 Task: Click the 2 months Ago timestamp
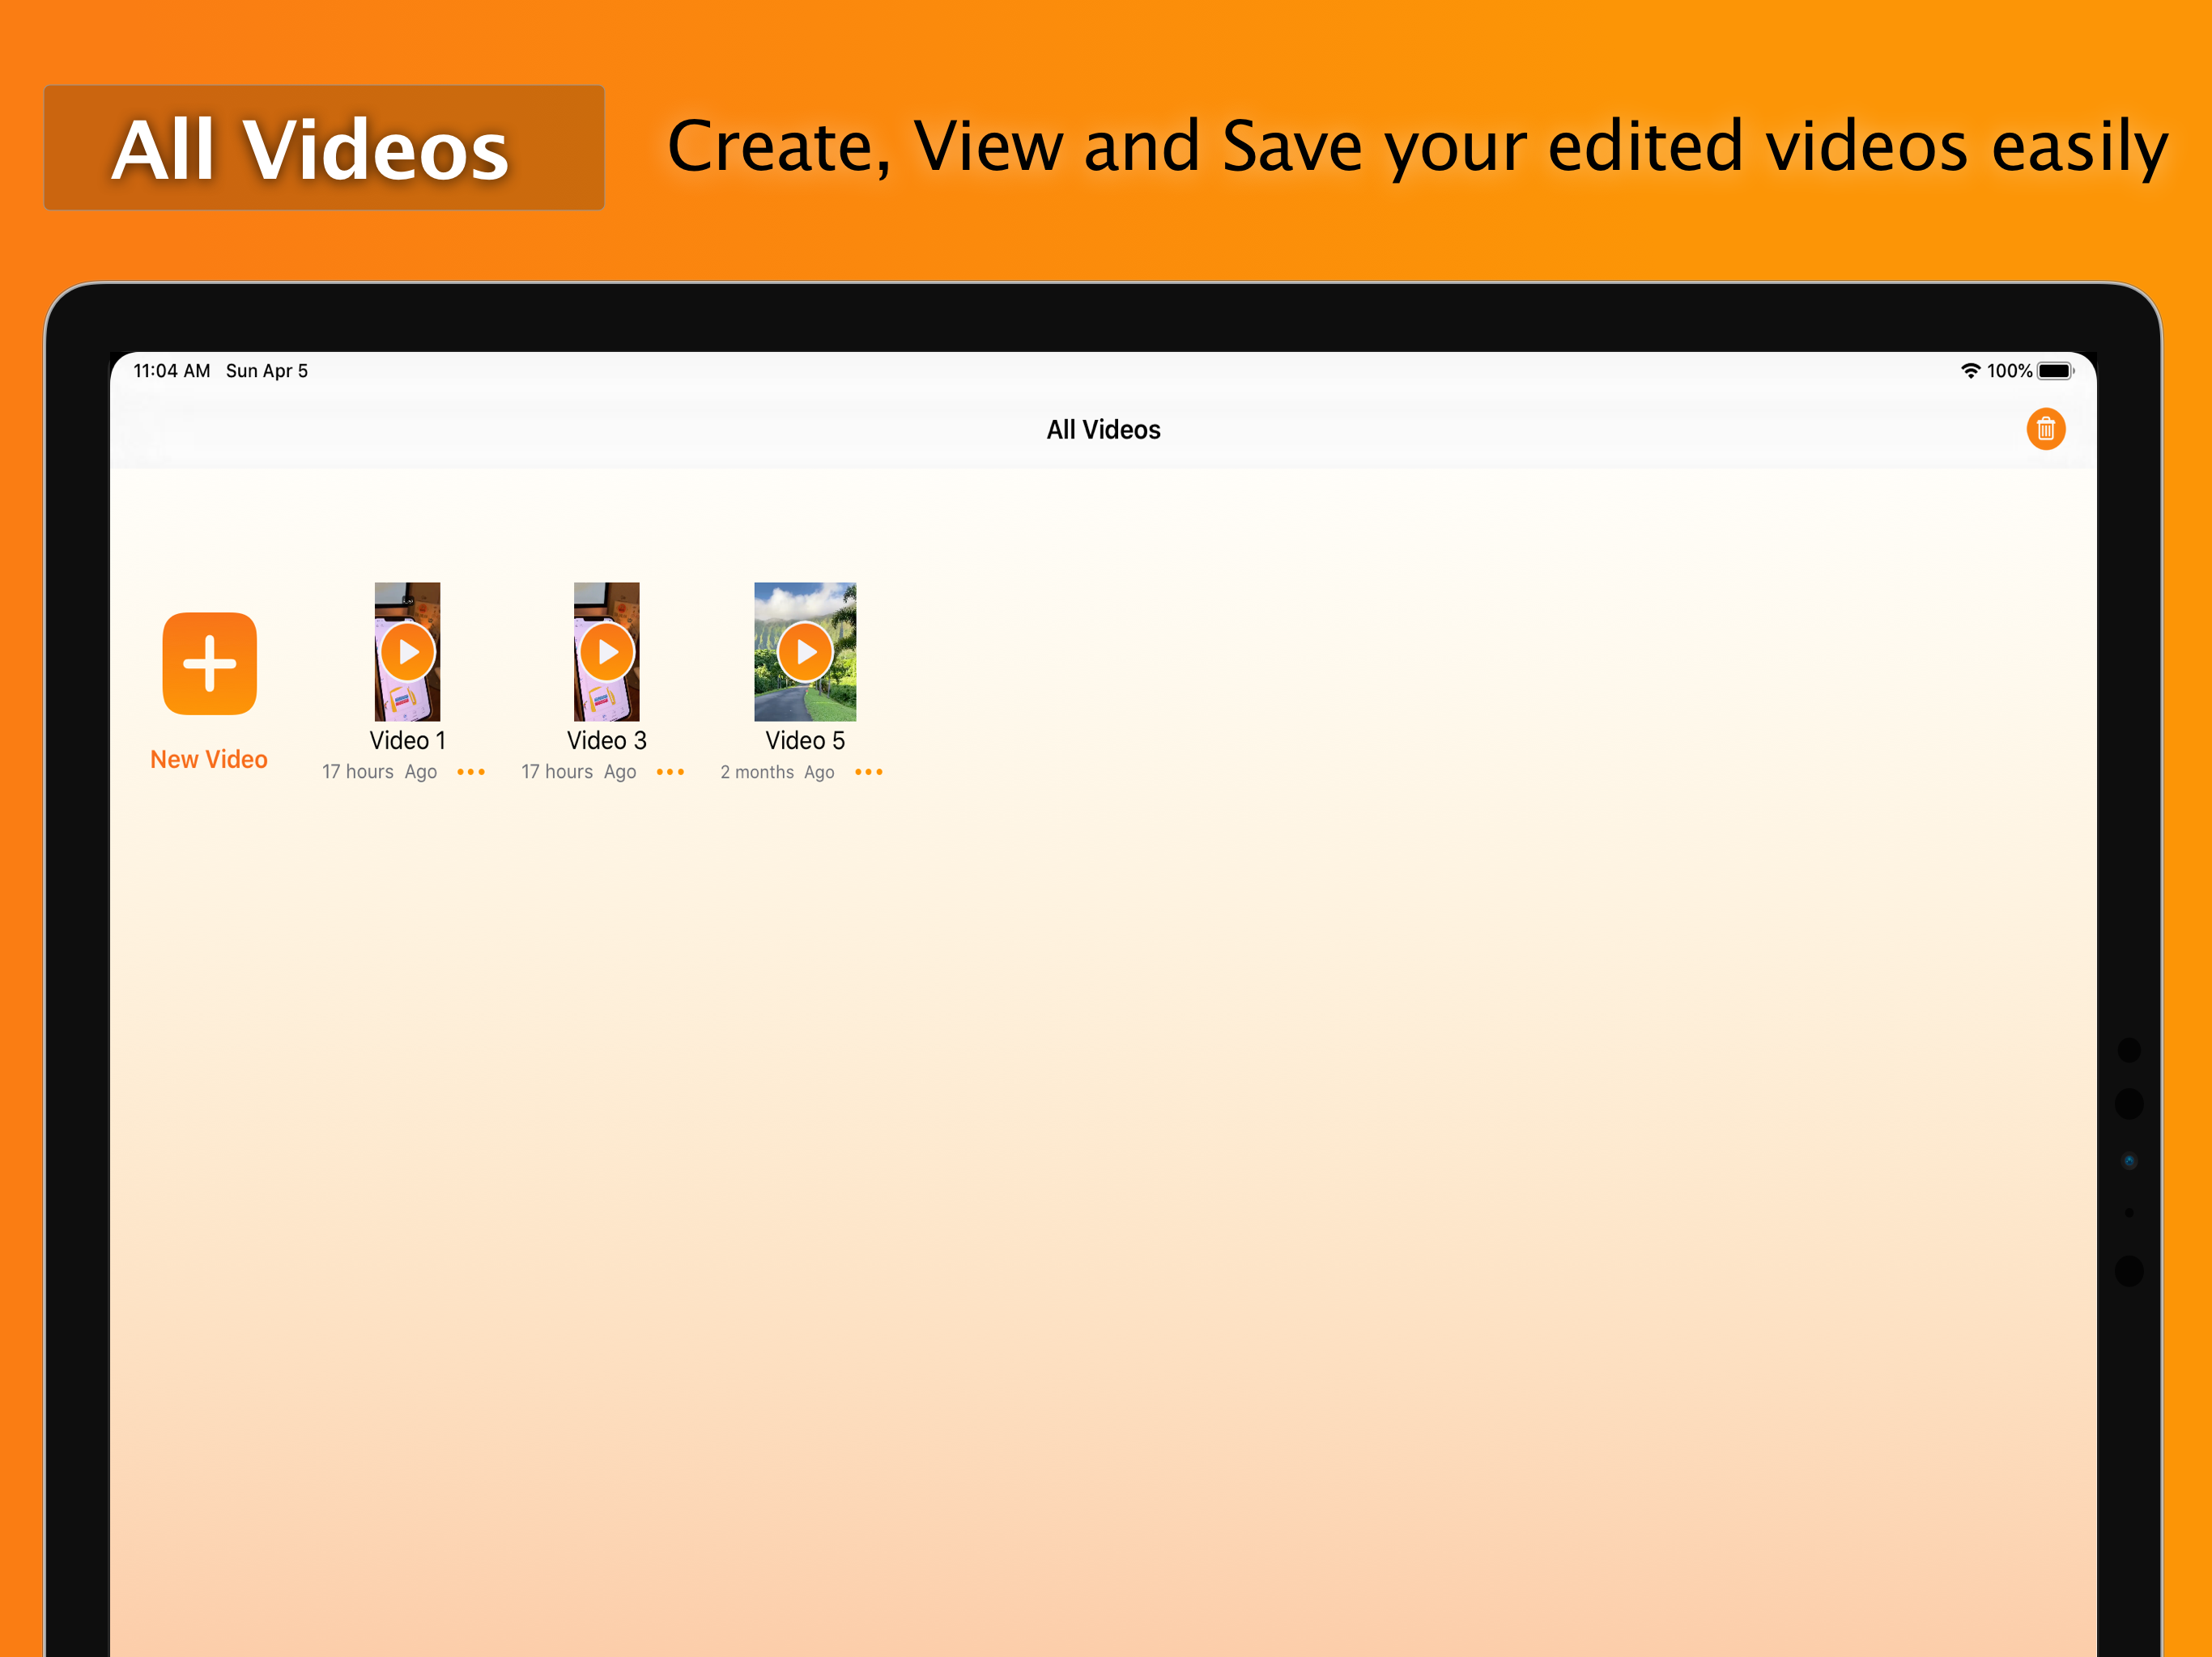777,773
